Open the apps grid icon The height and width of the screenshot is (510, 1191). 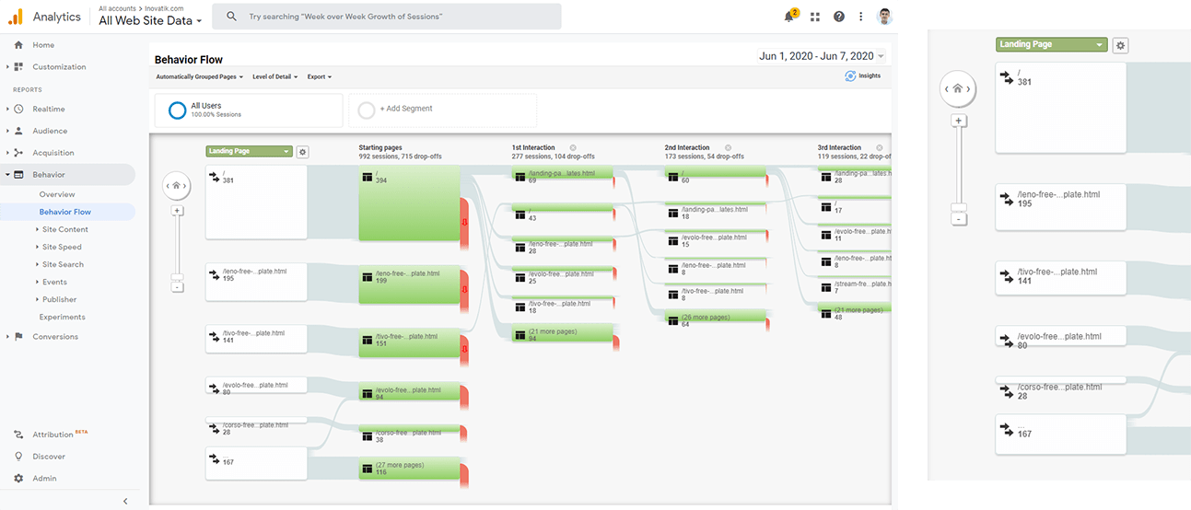click(x=815, y=17)
